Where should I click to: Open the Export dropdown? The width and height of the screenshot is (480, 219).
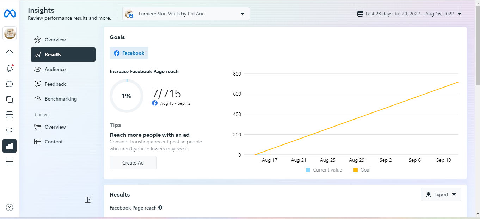coord(441,194)
